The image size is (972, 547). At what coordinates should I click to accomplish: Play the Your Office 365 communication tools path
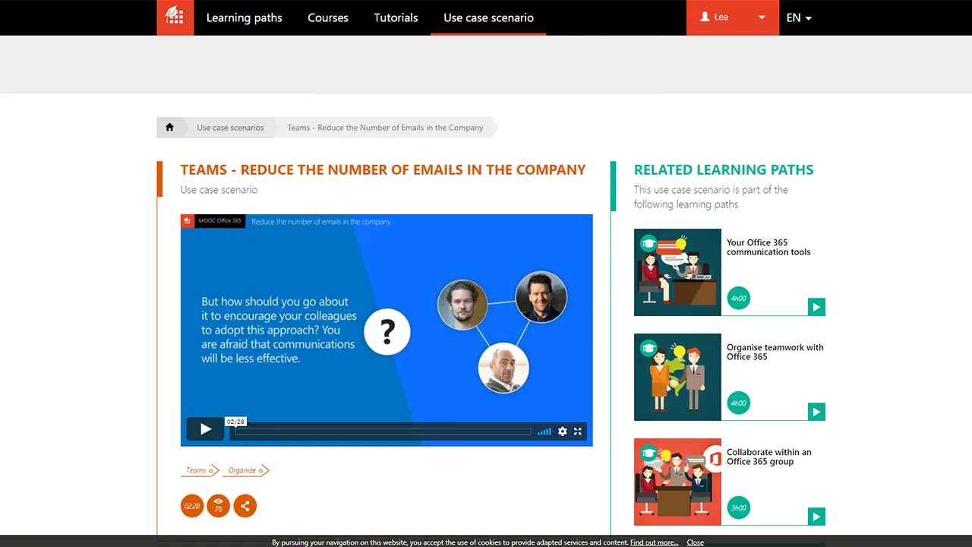[816, 307]
